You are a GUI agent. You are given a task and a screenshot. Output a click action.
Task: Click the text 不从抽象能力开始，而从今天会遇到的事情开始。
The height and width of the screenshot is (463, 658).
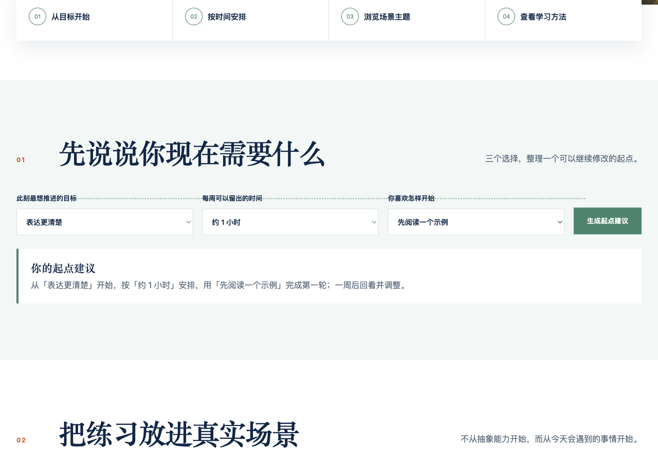[551, 439]
